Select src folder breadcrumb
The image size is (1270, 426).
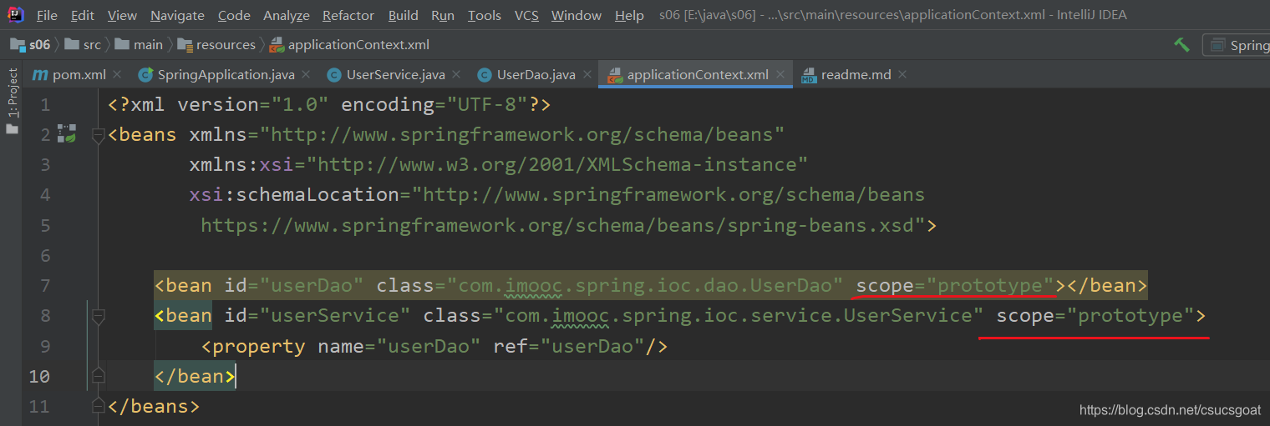[x=83, y=44]
